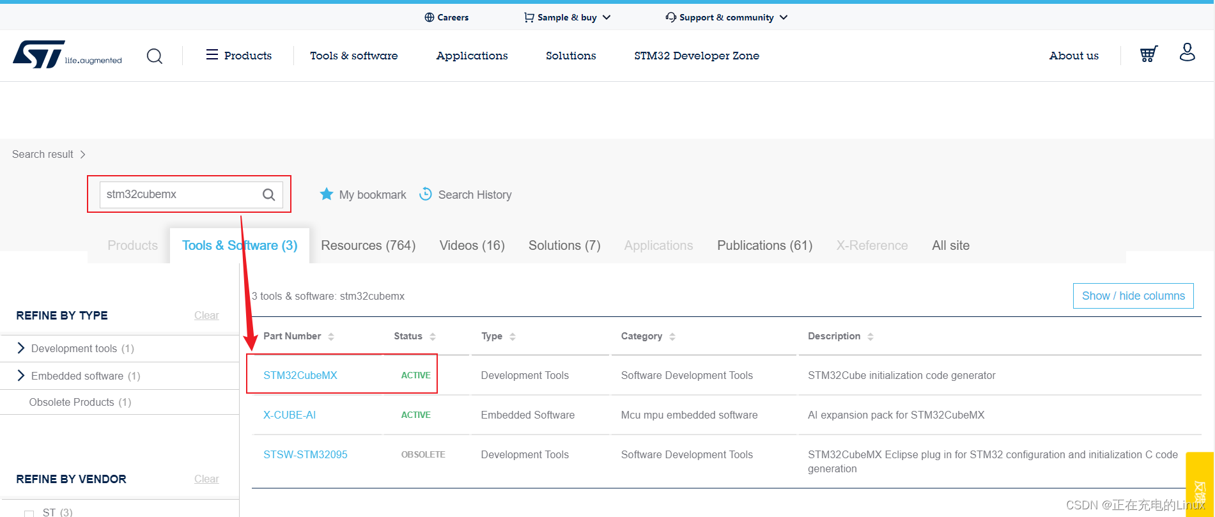
Task: Open Tools & software menu
Action: click(x=354, y=56)
